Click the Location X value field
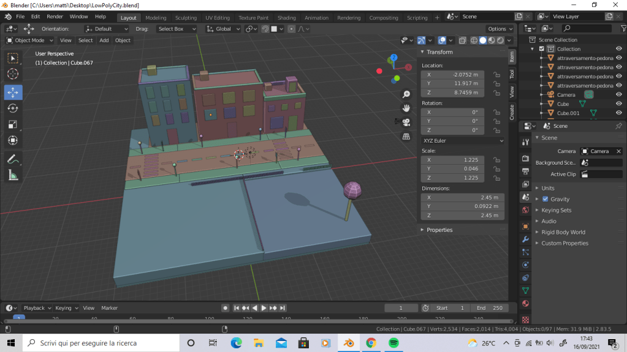The image size is (627, 352). [453, 75]
